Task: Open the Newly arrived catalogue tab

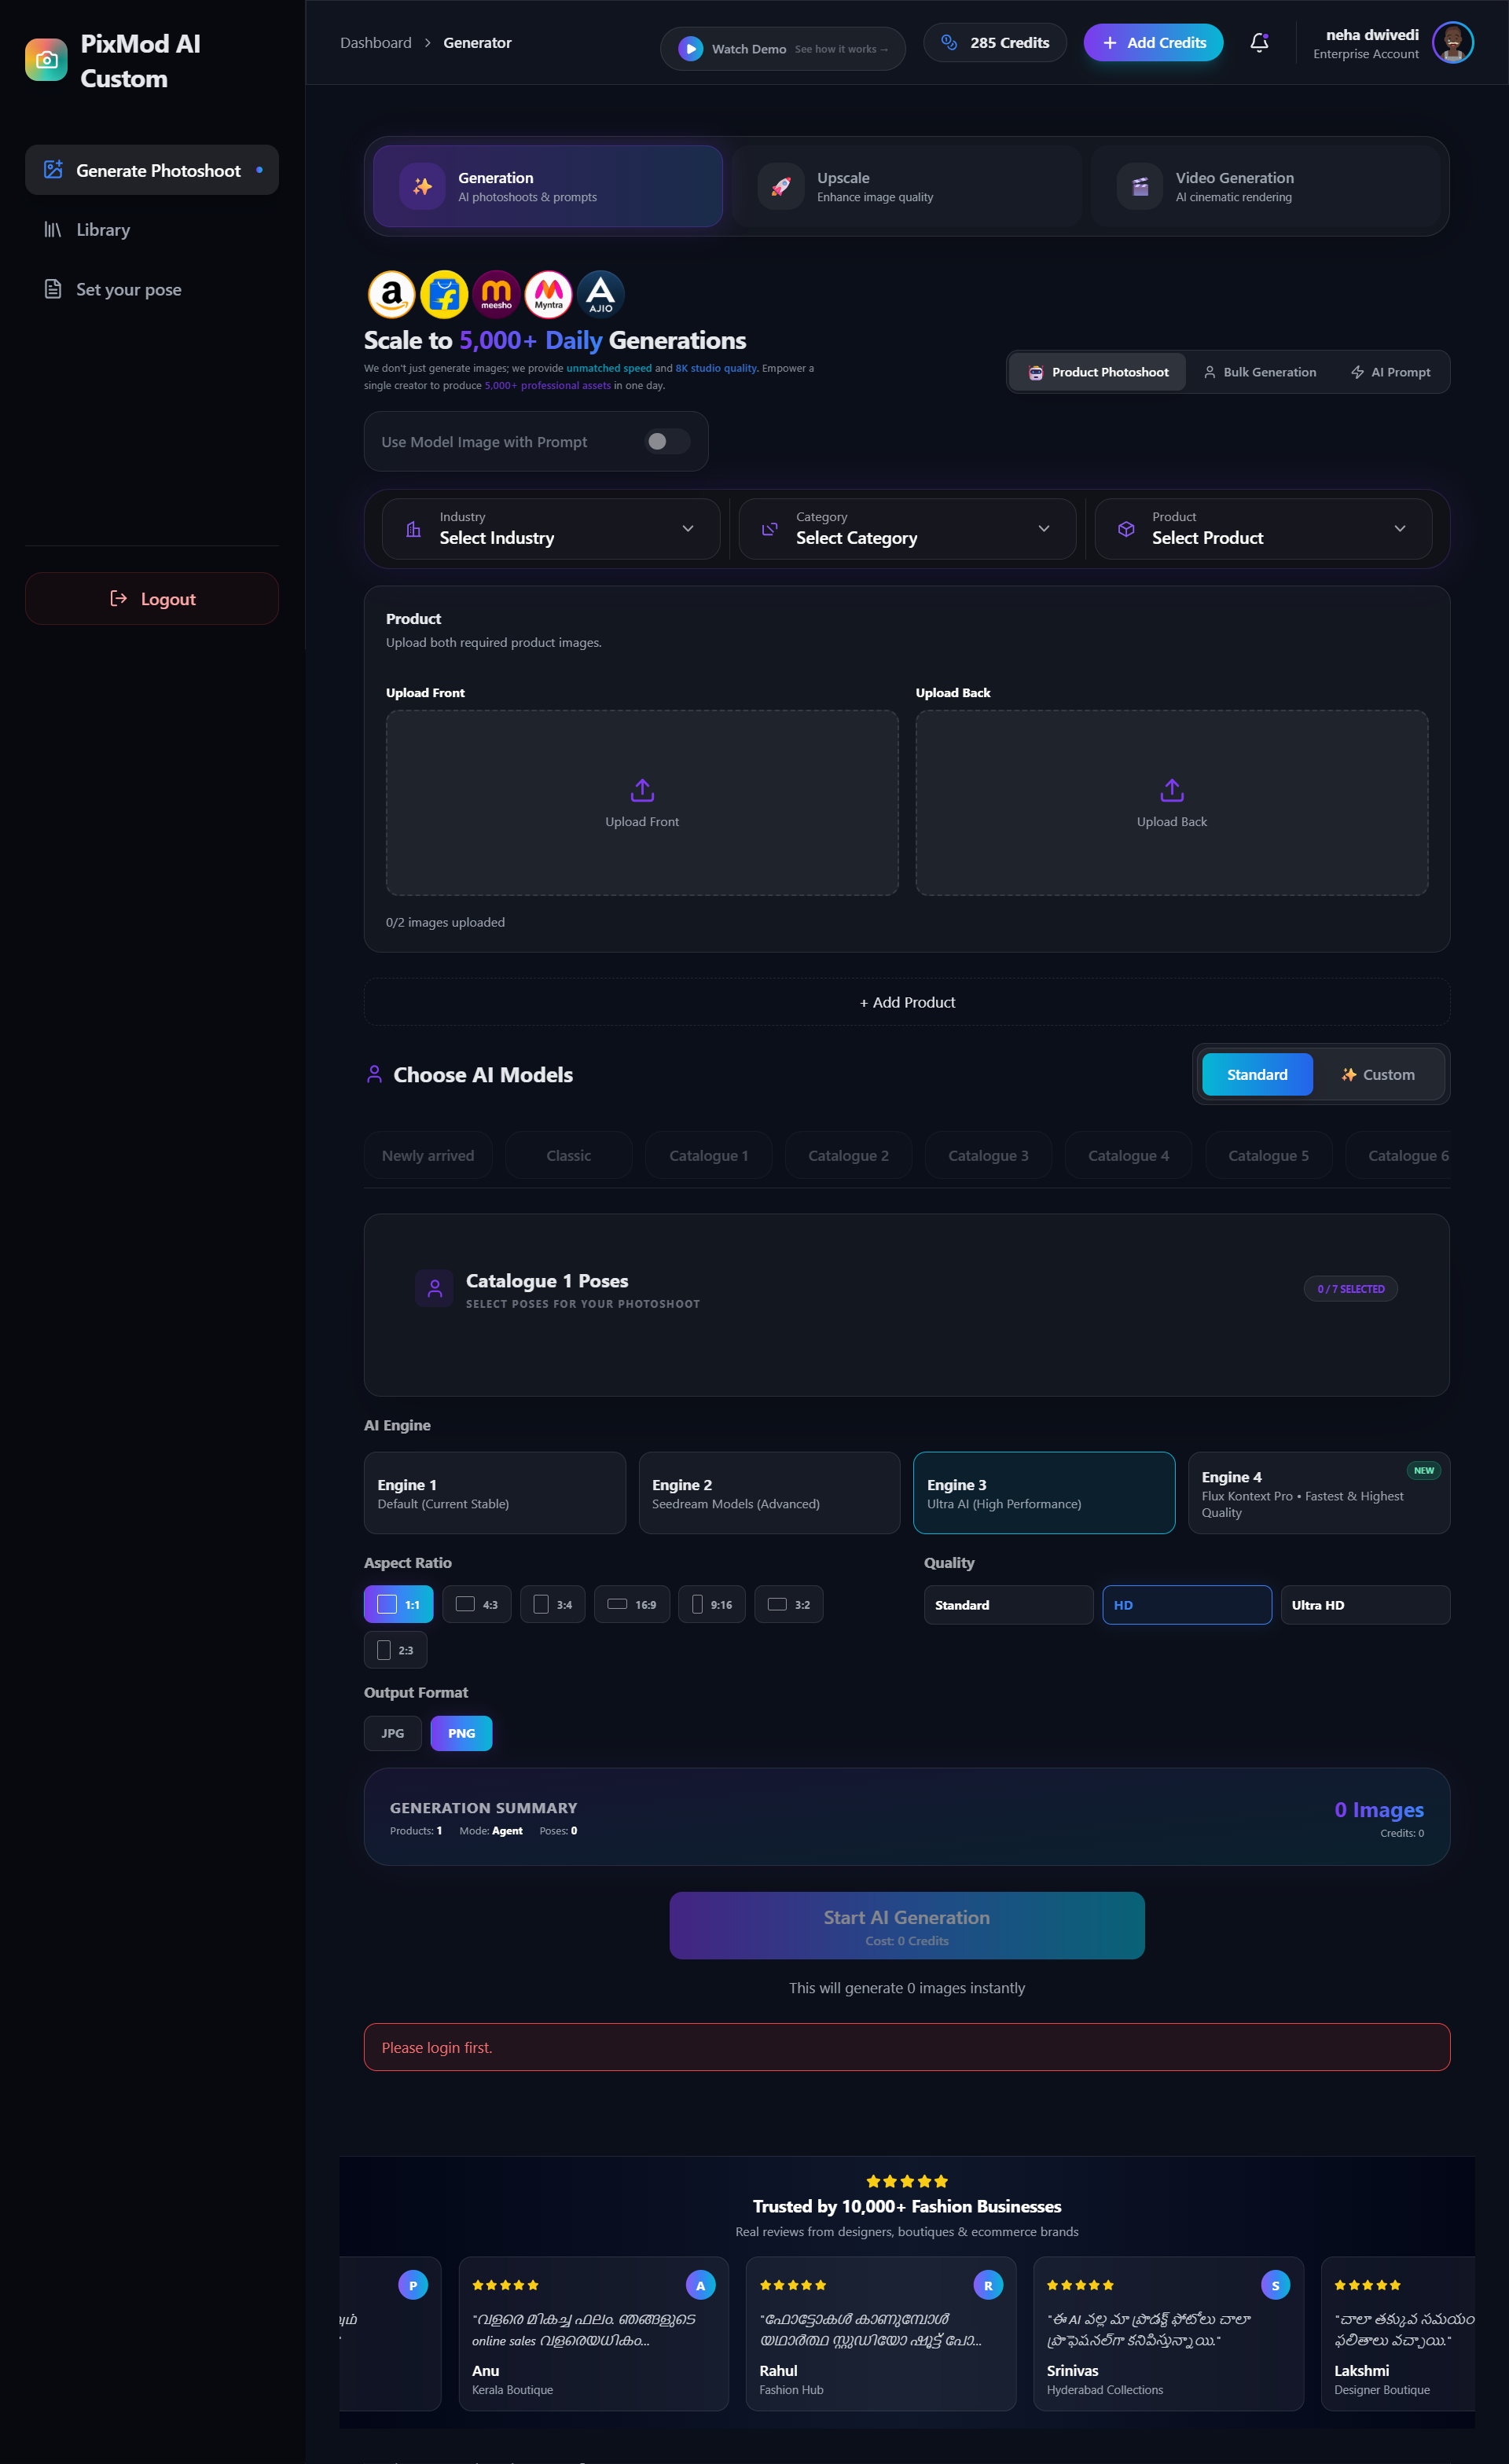Action: coord(428,1156)
